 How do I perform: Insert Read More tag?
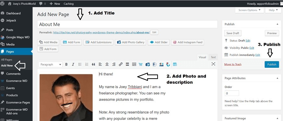pyautogui.click(x=127, y=64)
